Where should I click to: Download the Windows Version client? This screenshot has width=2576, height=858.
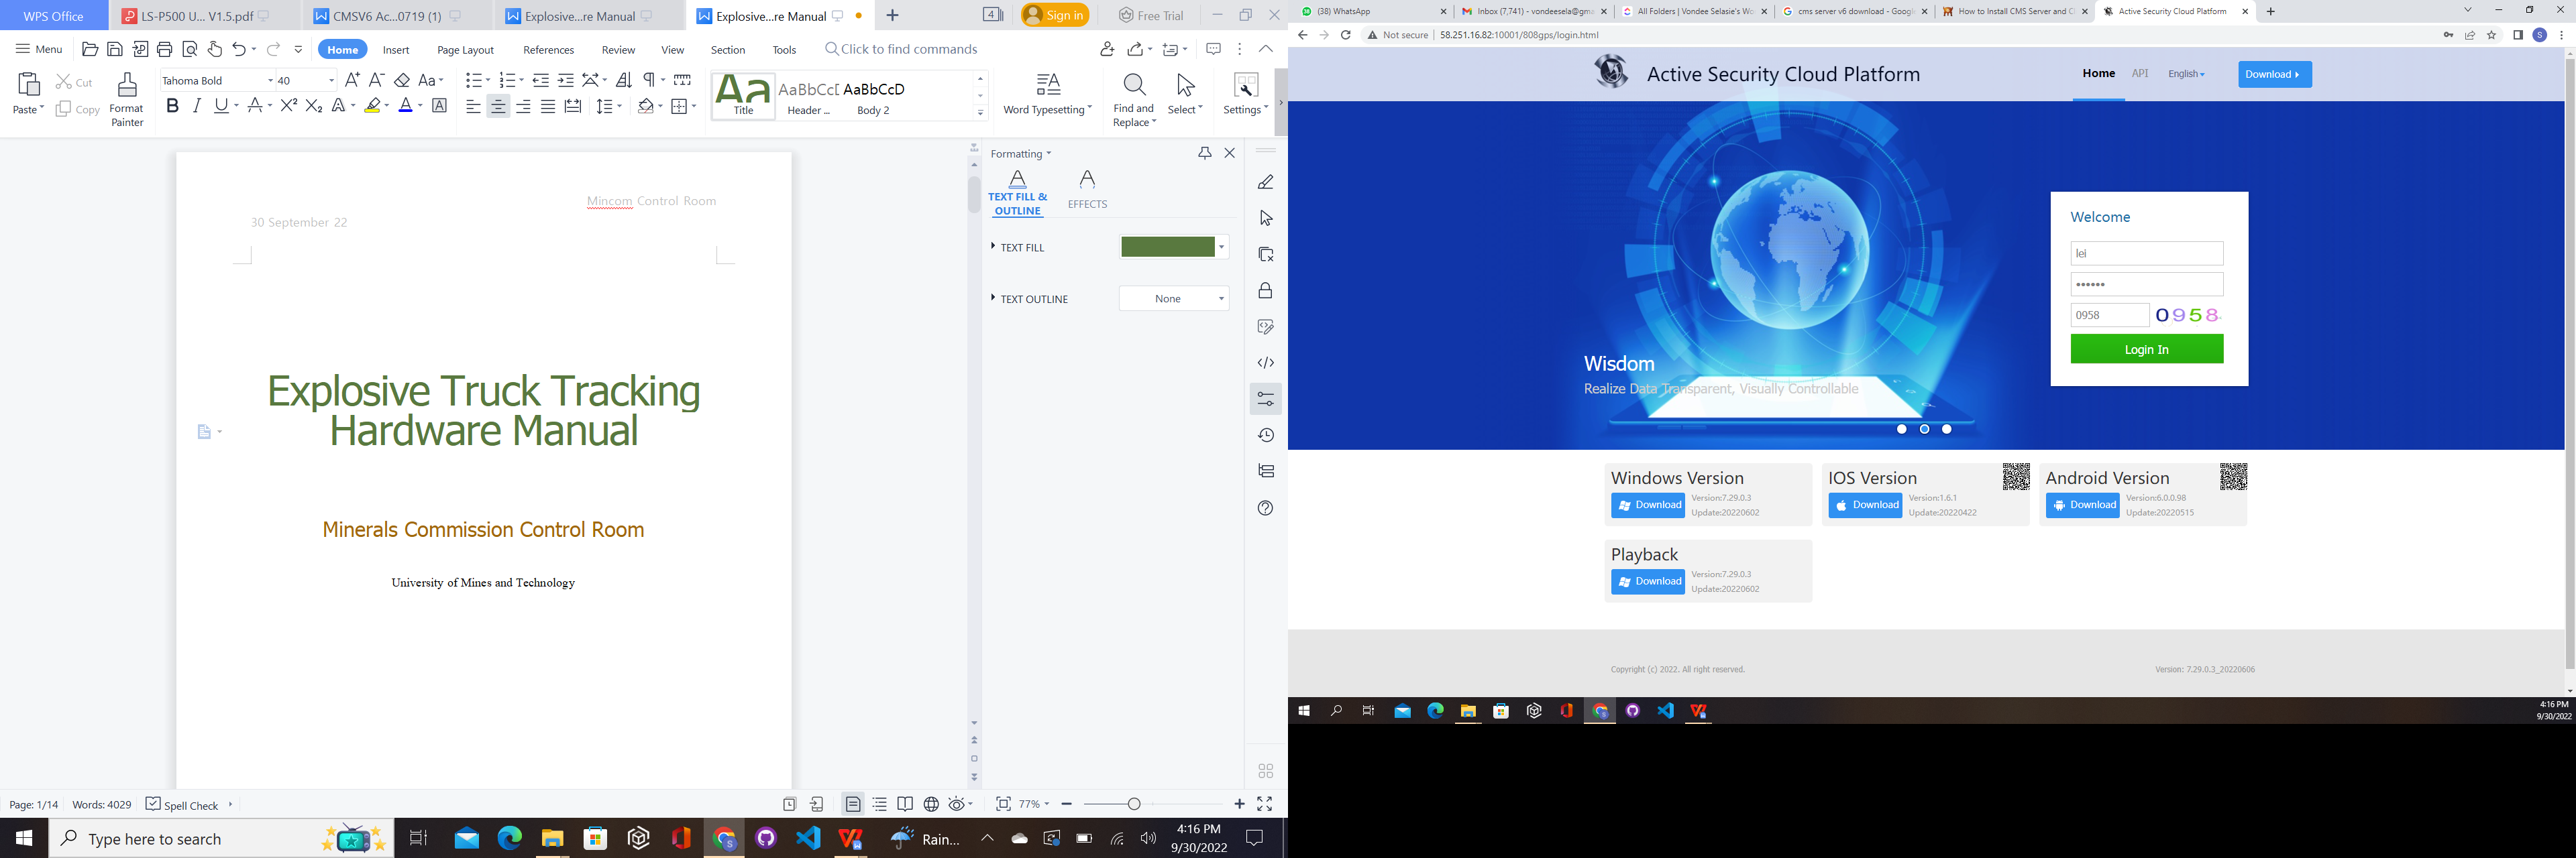point(1647,505)
